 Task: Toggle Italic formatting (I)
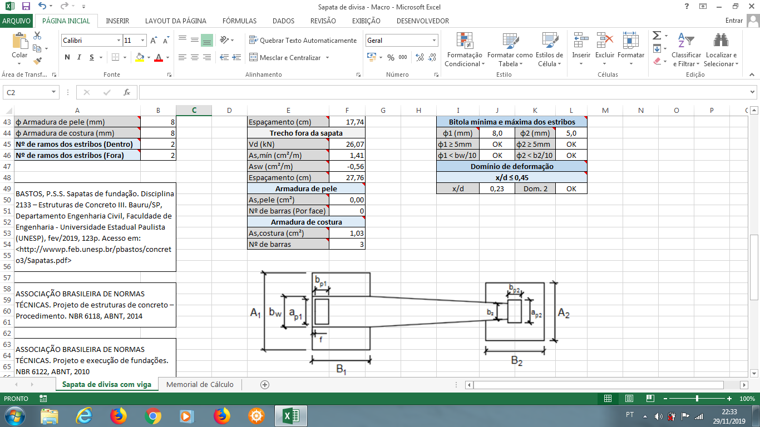[80, 57]
